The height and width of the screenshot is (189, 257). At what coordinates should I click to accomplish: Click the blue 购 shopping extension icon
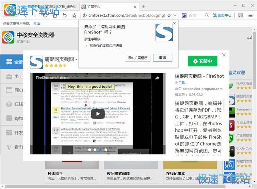tap(229, 164)
